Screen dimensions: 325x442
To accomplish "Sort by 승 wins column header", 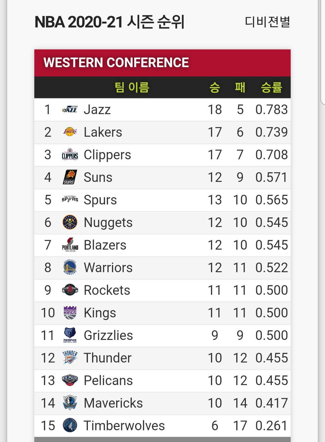I will tap(215, 88).
